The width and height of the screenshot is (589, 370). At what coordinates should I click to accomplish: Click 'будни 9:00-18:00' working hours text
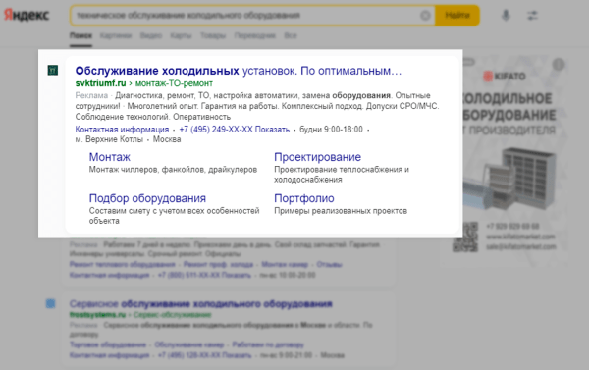coord(332,130)
